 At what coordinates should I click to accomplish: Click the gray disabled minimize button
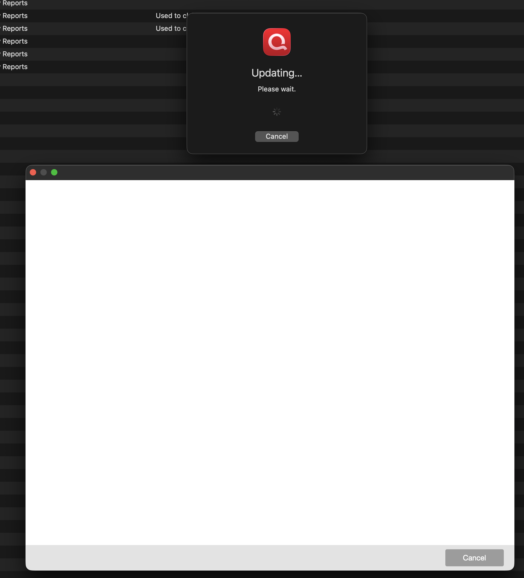coord(44,172)
